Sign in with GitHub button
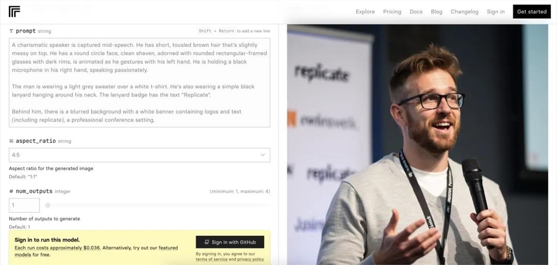 point(230,242)
